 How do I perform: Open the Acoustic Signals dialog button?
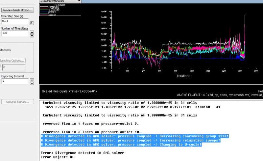[x=17, y=102]
